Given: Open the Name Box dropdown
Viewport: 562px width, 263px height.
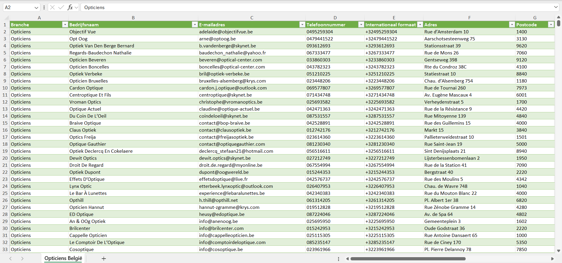Looking at the screenshot, I should 36,8.
